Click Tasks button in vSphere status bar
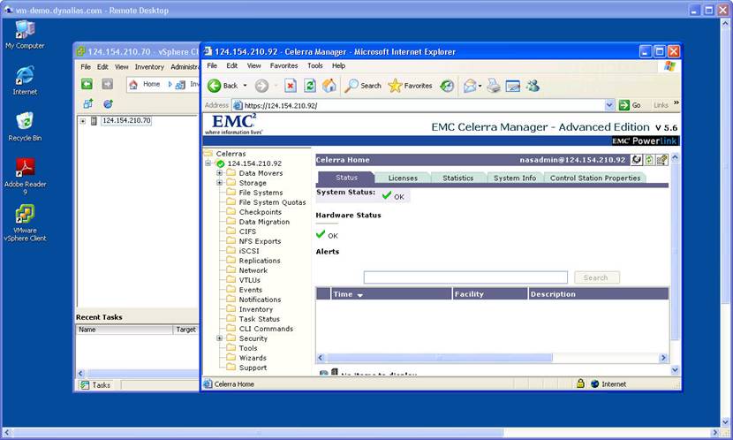The height and width of the screenshot is (440, 733). [95, 385]
